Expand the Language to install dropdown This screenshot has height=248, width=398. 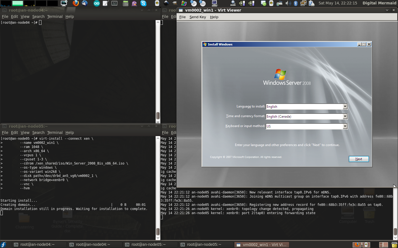345,107
